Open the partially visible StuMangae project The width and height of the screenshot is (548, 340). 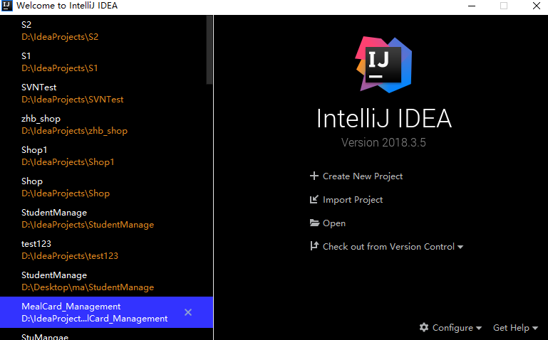pos(106,336)
